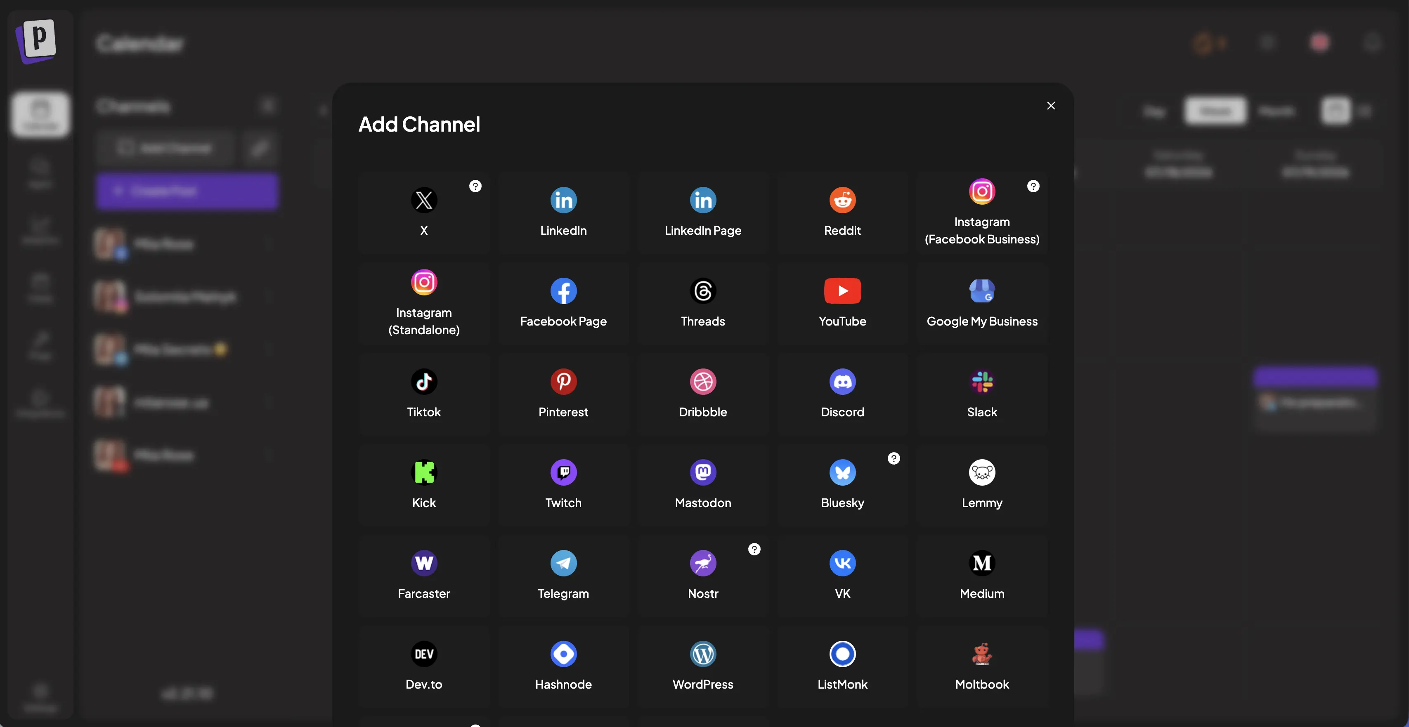The width and height of the screenshot is (1409, 727).
Task: Choose the Kick channel
Action: pos(424,485)
